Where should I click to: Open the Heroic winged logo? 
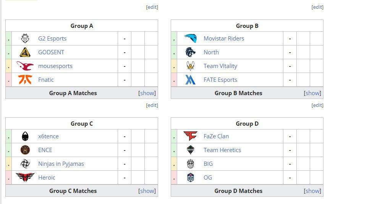(x=25, y=177)
